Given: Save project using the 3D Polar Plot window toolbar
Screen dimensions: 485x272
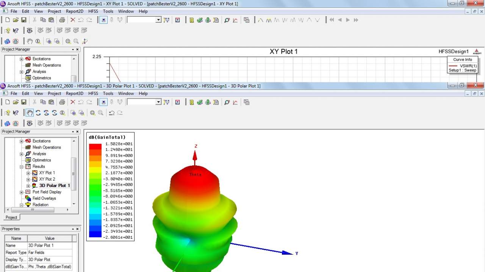Looking at the screenshot, I should pos(23,102).
